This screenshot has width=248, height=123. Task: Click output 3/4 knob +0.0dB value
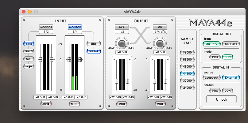pos(160,52)
